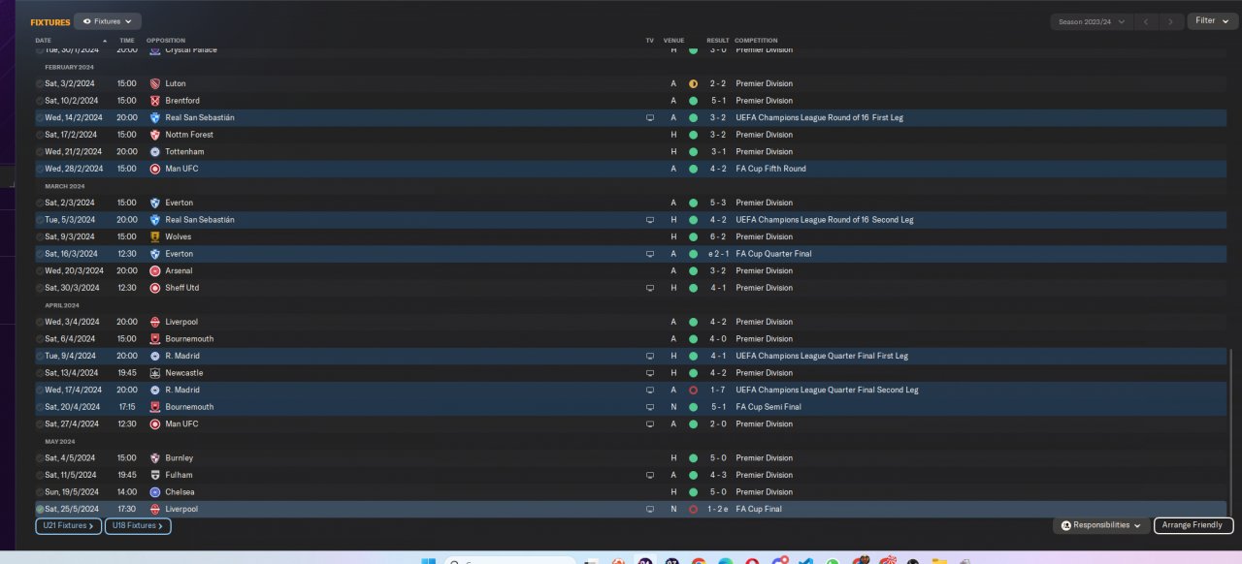1242x564 pixels.
Task: Click Man UFC's badge in the 28/2/2024 row
Action: point(155,169)
